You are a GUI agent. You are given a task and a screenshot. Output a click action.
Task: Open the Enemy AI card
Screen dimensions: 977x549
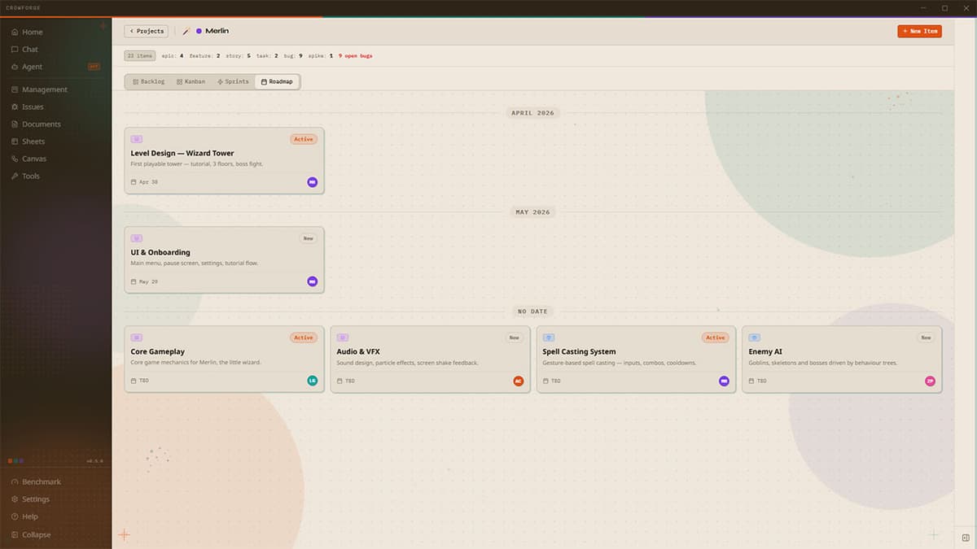click(842, 359)
